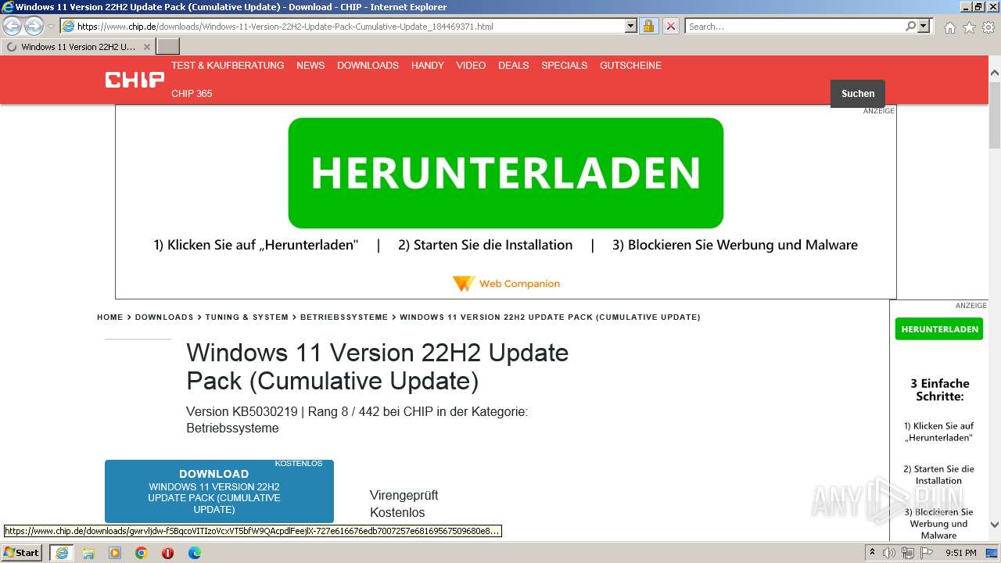
Task: Click the Web Companion logo
Action: pyautogui.click(x=506, y=283)
